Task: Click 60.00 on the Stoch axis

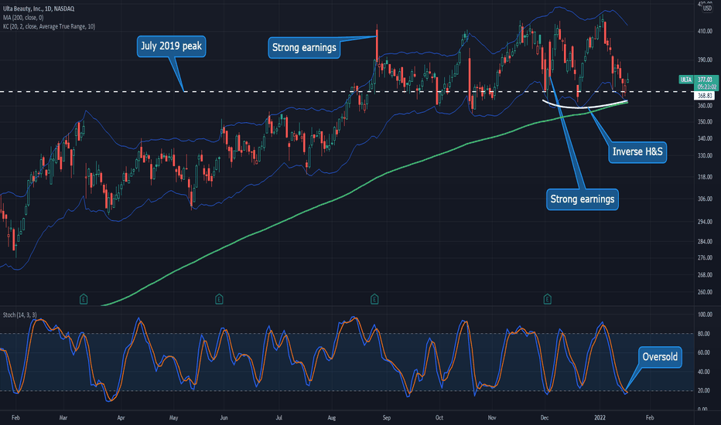Action: coord(703,352)
